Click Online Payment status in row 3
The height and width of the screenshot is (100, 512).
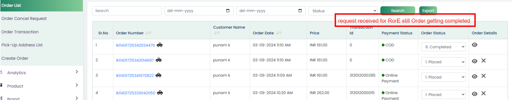click(x=390, y=78)
